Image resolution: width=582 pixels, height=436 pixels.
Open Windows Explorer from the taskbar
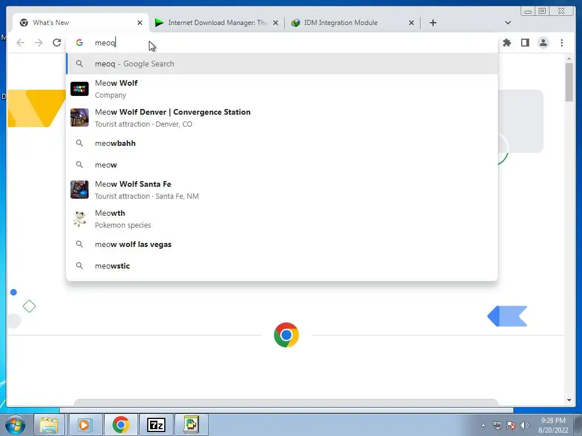[49, 425]
